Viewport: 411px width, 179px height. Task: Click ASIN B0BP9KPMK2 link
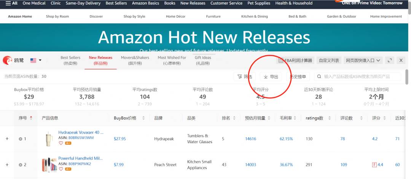(x=80, y=164)
